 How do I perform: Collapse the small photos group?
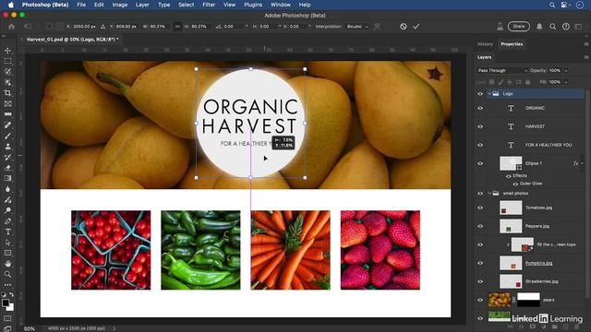click(x=489, y=194)
